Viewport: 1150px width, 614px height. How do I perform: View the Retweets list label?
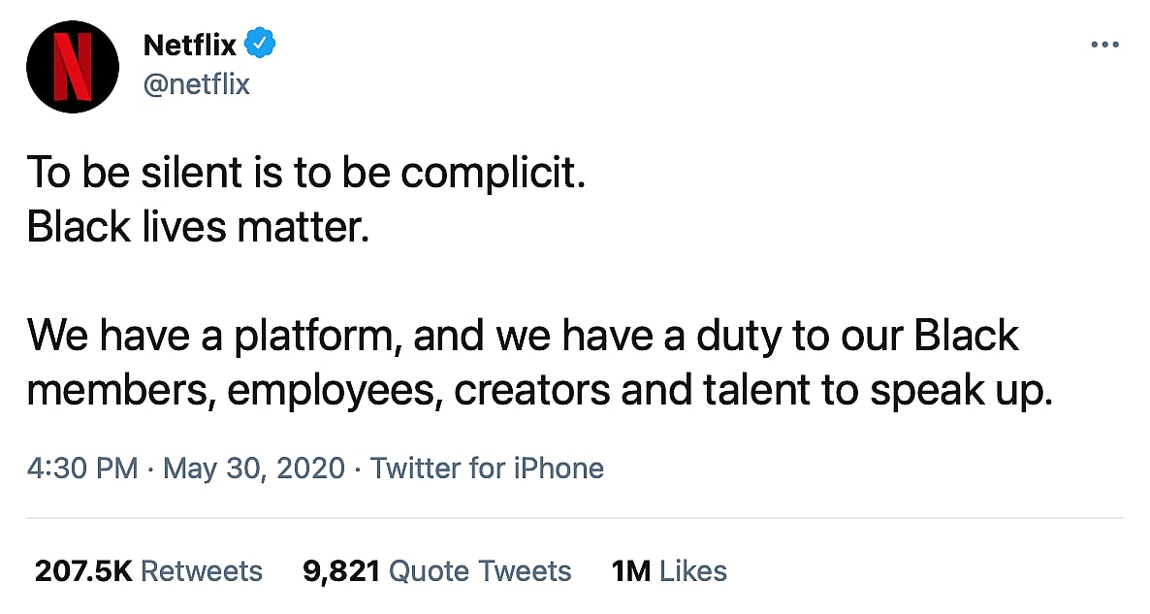202,570
